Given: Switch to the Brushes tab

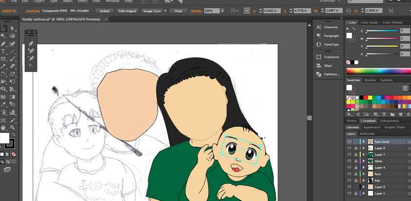Looking at the screenshot, I should tap(370, 80).
